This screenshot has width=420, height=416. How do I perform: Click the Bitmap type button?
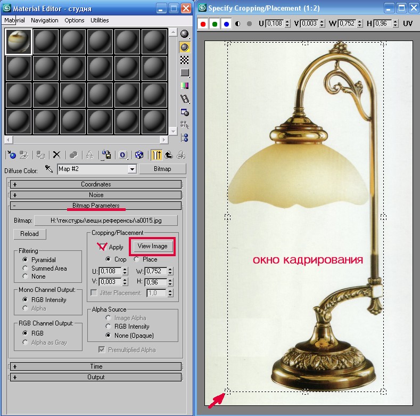(x=162, y=169)
